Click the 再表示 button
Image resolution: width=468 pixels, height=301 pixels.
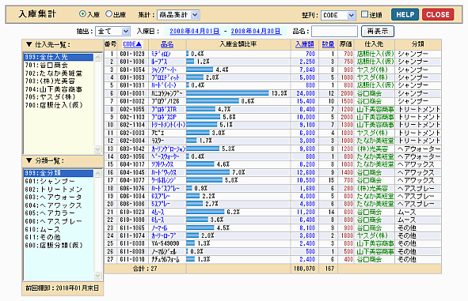click(378, 31)
